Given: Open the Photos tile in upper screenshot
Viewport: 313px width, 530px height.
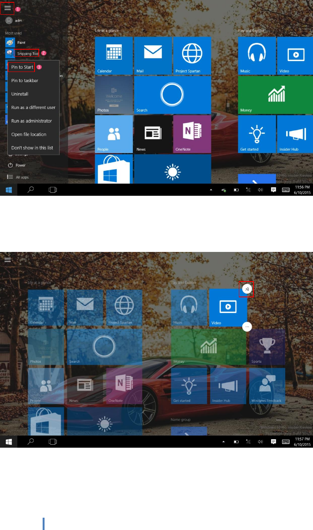Looking at the screenshot, I should (x=114, y=95).
